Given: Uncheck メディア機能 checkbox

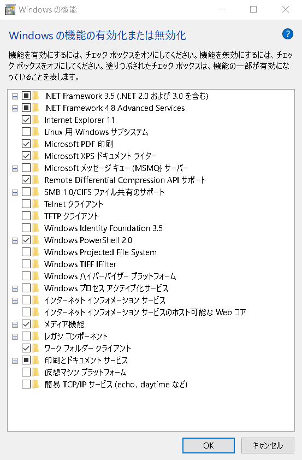Looking at the screenshot, I should click(26, 324).
